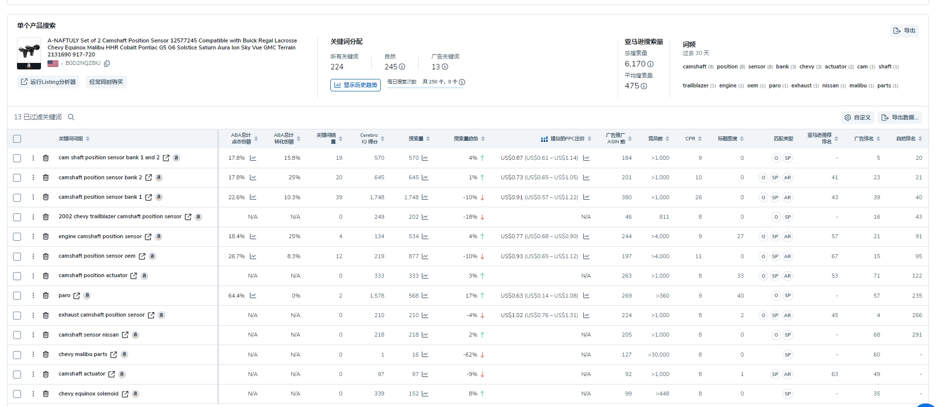Click 导出数据 button
Screen dimensions: 944x407
tap(900, 117)
